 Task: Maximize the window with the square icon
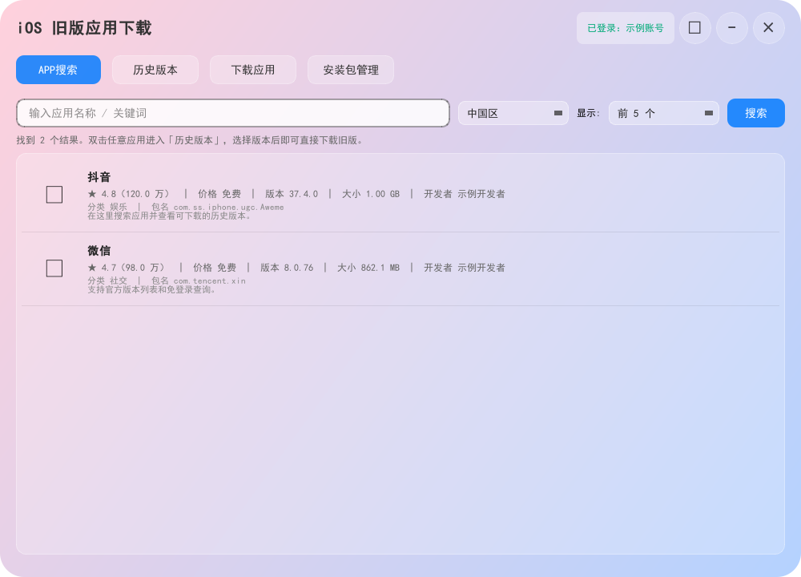(694, 27)
